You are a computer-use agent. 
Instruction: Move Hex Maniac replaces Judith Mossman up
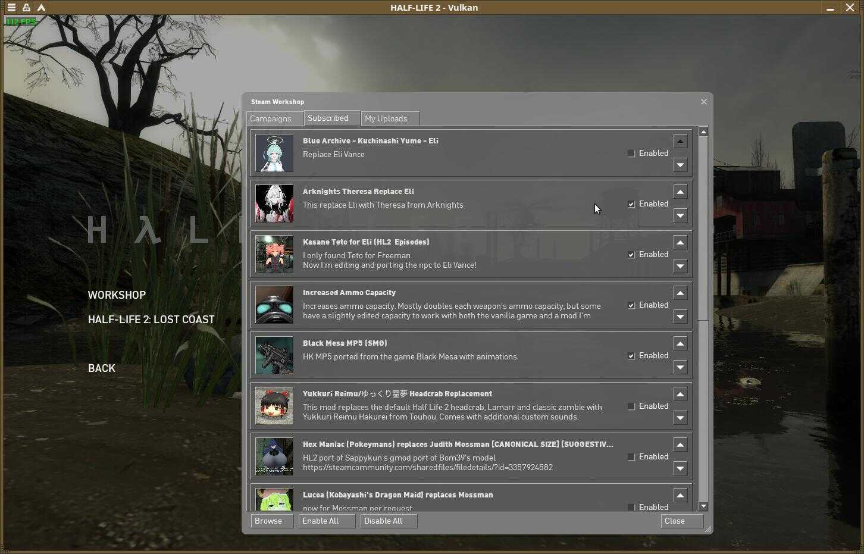pos(680,445)
